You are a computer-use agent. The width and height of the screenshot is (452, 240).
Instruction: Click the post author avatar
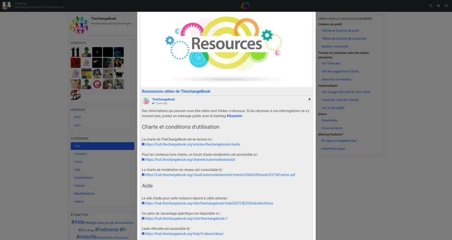click(146, 101)
